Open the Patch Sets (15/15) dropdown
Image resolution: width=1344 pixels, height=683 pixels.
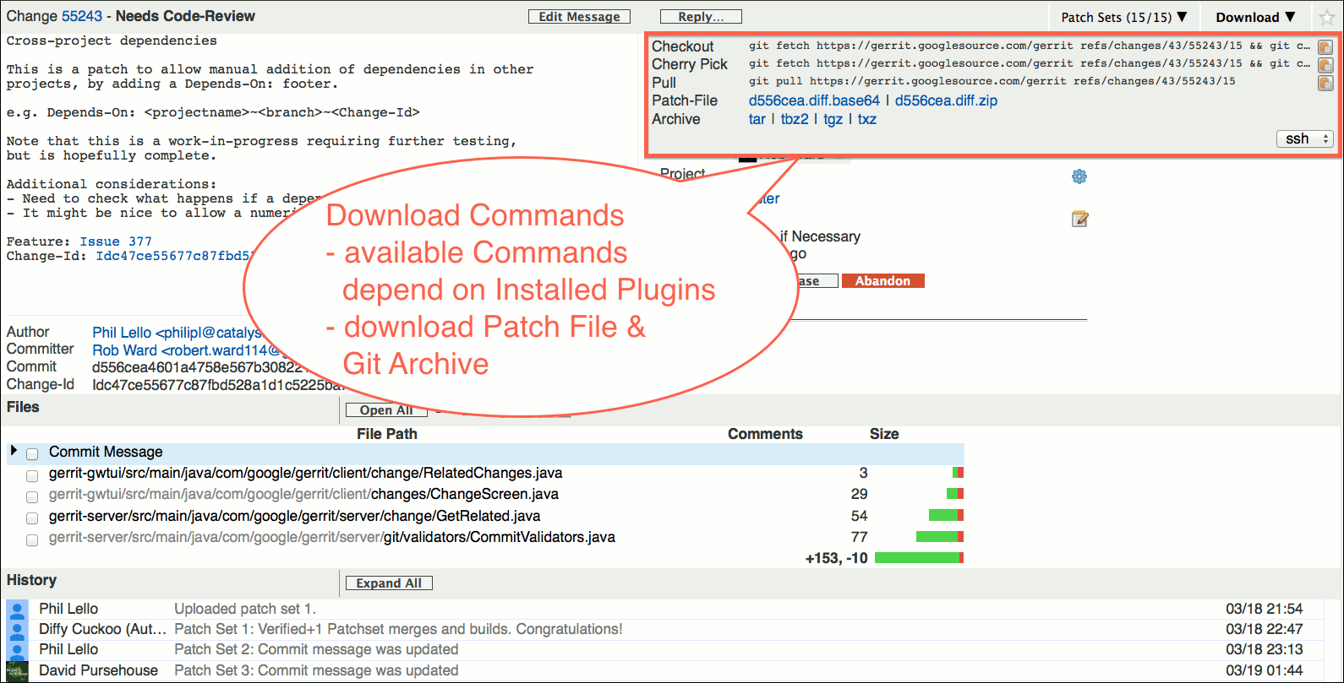[x=1123, y=17]
